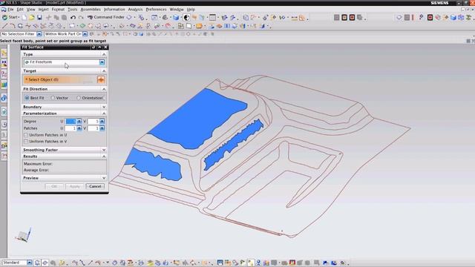Click Cancel in Fit Surface dialog

pos(95,186)
